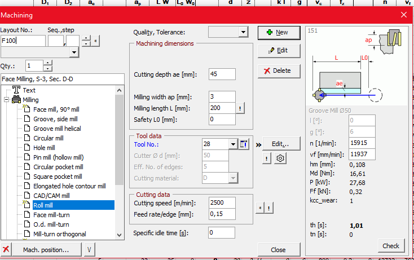Decrease the Qty. value with down arrow
The image size is (414, 260).
(x=47, y=69)
